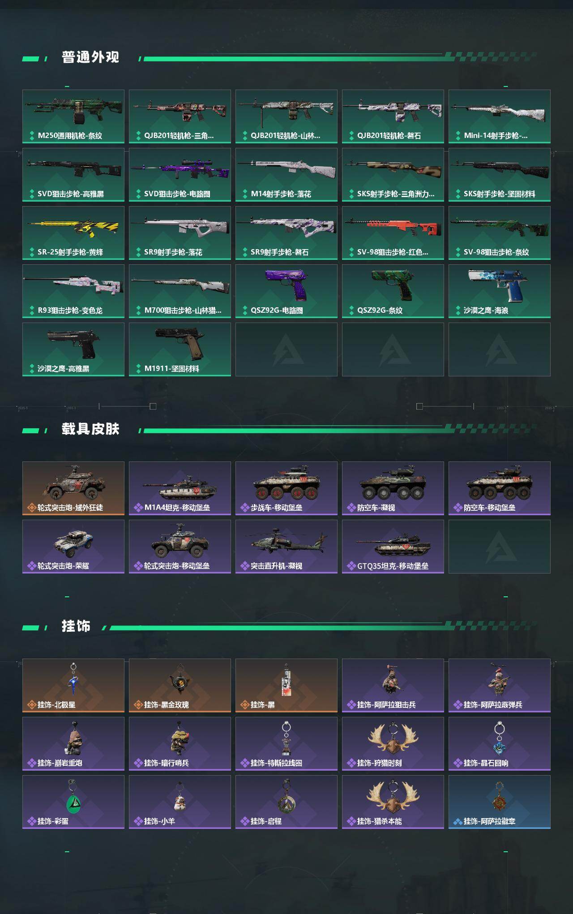The image size is (573, 914).
Task: Click the QSZ92G-电路图 purple pistol
Action: click(x=286, y=291)
